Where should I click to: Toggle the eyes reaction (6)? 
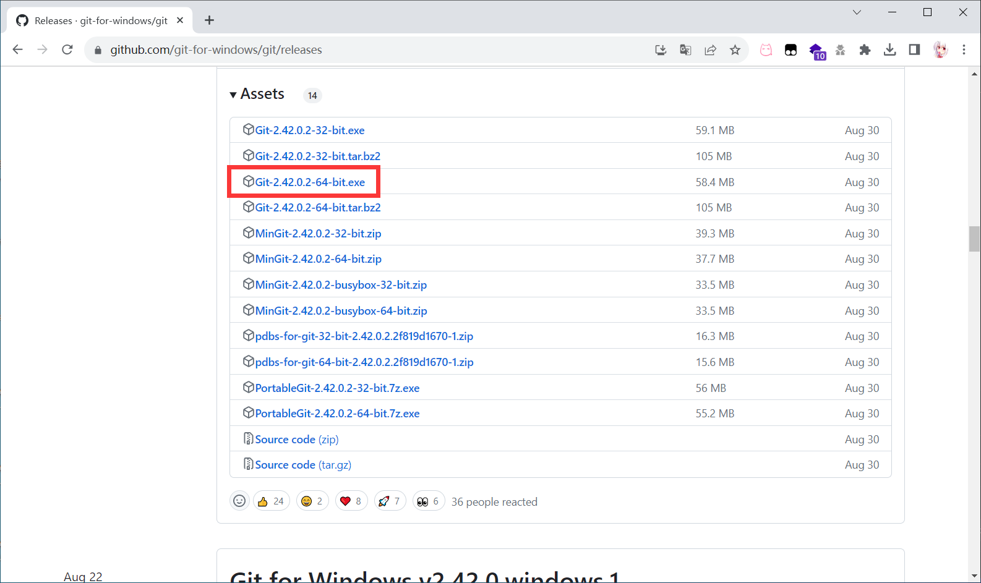[x=429, y=501]
